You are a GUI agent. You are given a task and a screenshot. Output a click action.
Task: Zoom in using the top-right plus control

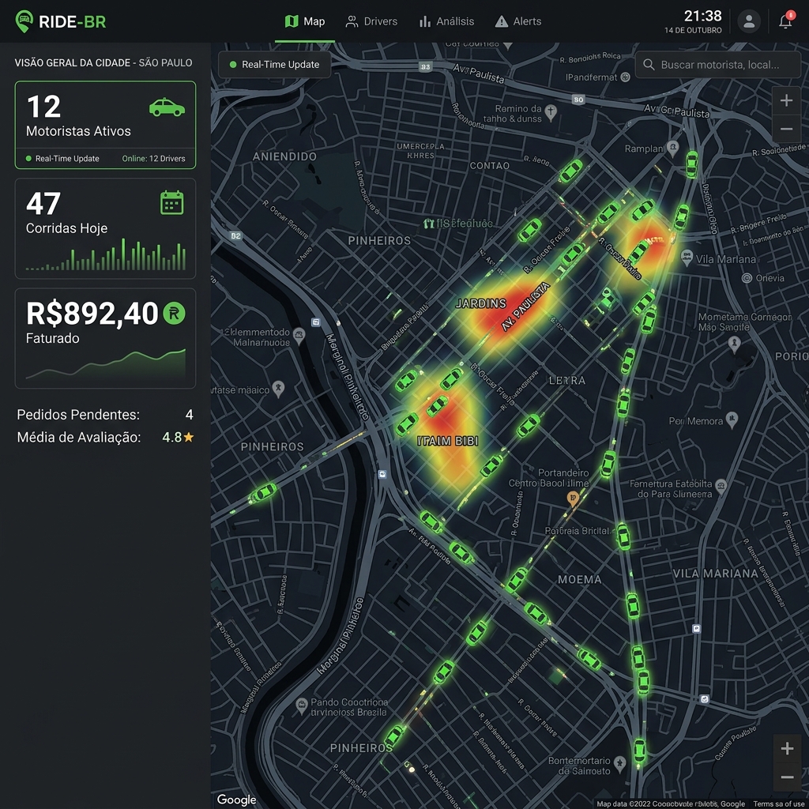pyautogui.click(x=786, y=100)
